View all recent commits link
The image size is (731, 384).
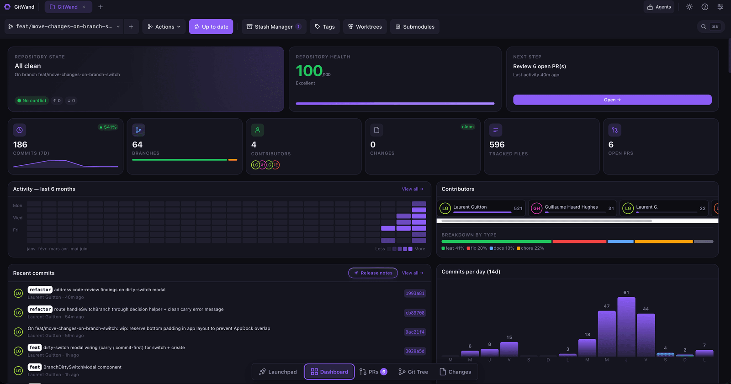(x=413, y=273)
